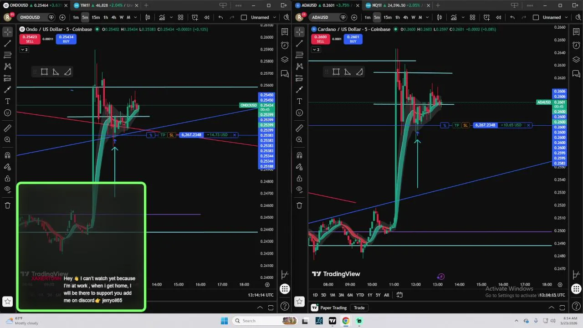Click the Trade button in ADAUSD window
Image resolution: width=583 pixels, height=328 pixels.
coord(359,307)
